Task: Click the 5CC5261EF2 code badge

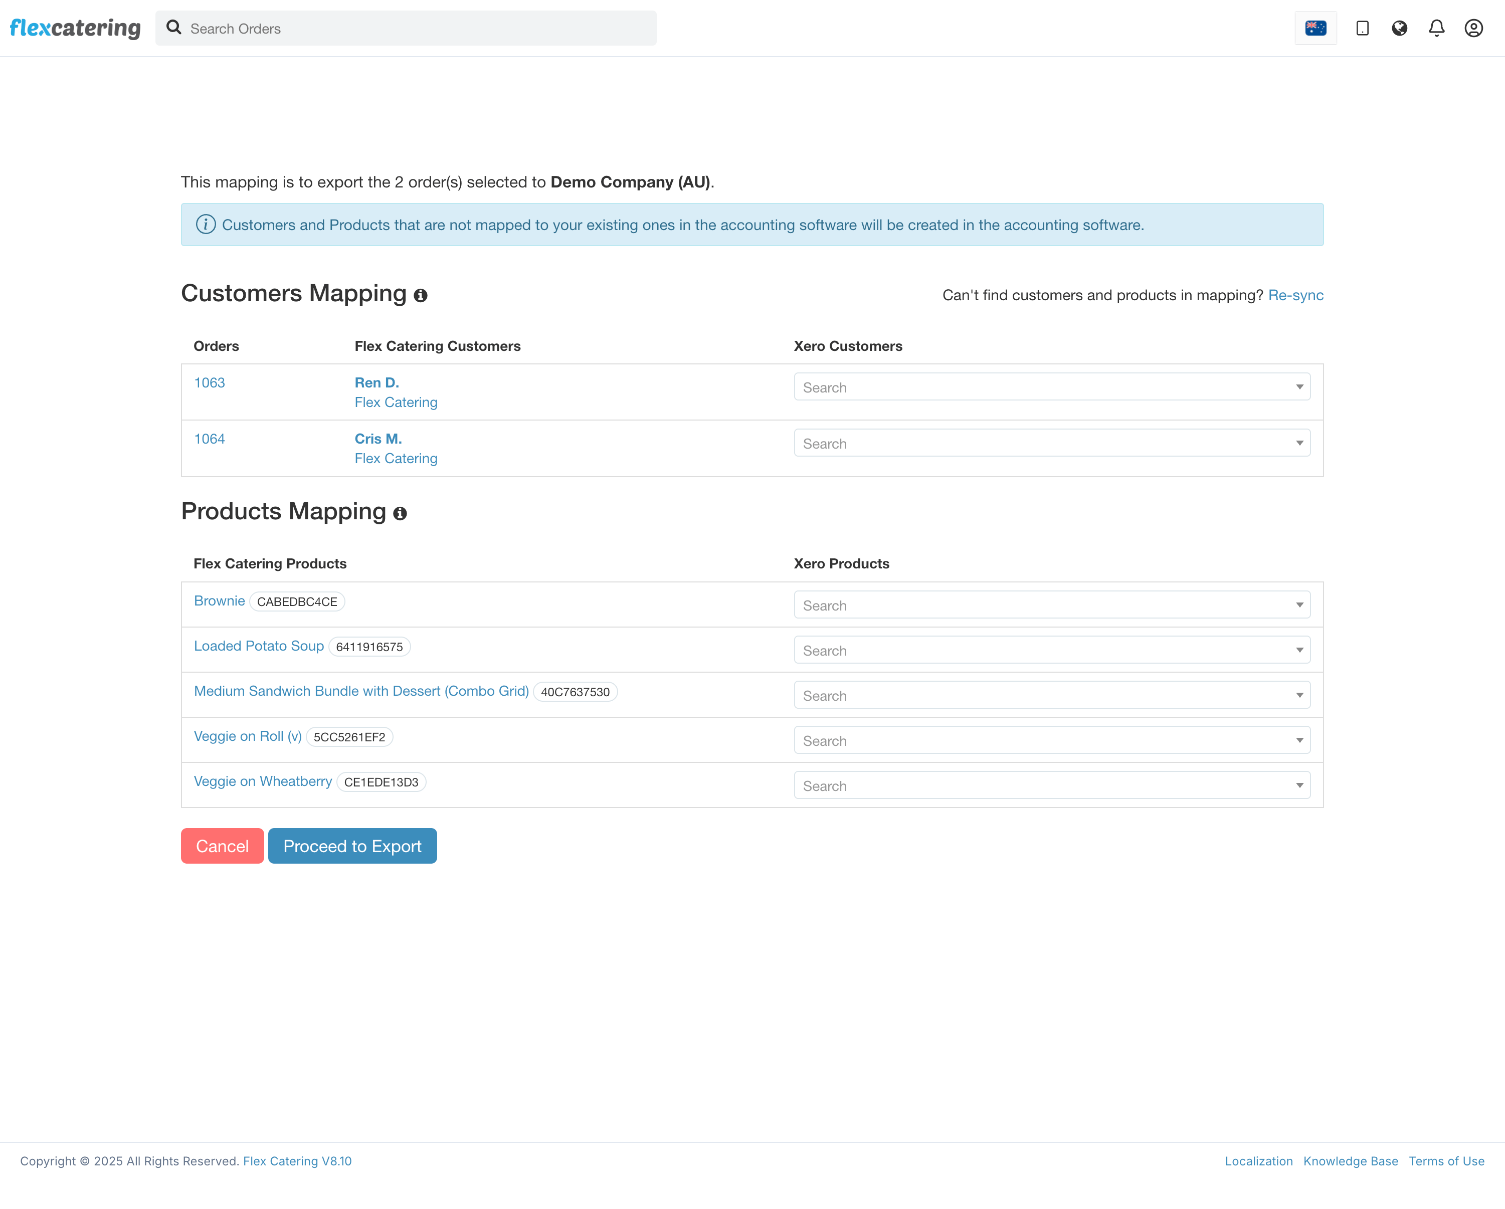Action: pos(350,737)
